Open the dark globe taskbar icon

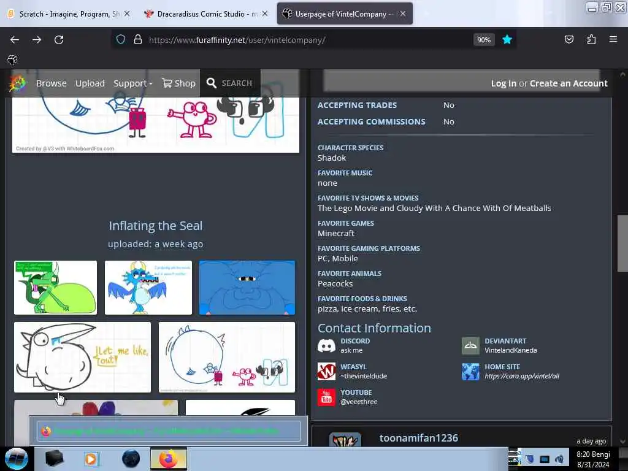tap(131, 459)
